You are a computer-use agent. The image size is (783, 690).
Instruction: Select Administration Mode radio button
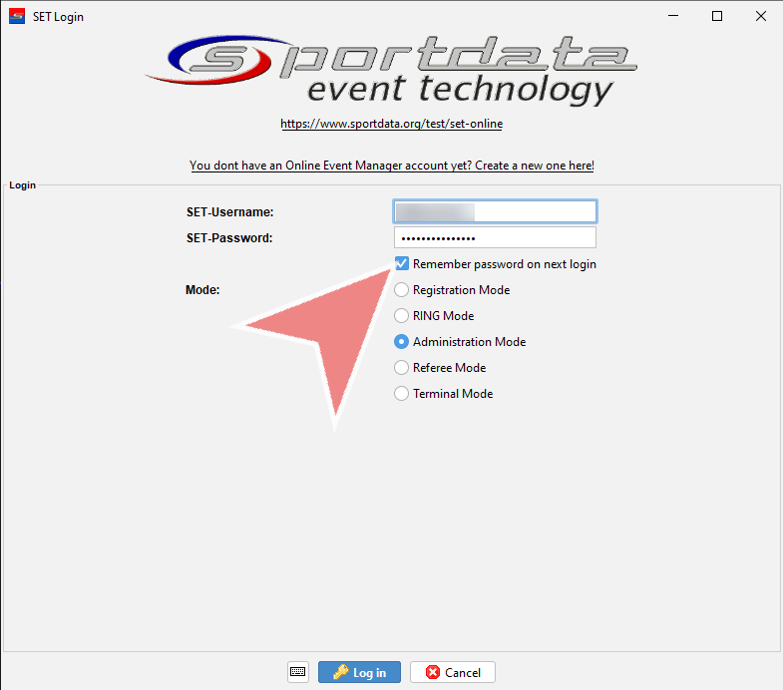tap(402, 342)
